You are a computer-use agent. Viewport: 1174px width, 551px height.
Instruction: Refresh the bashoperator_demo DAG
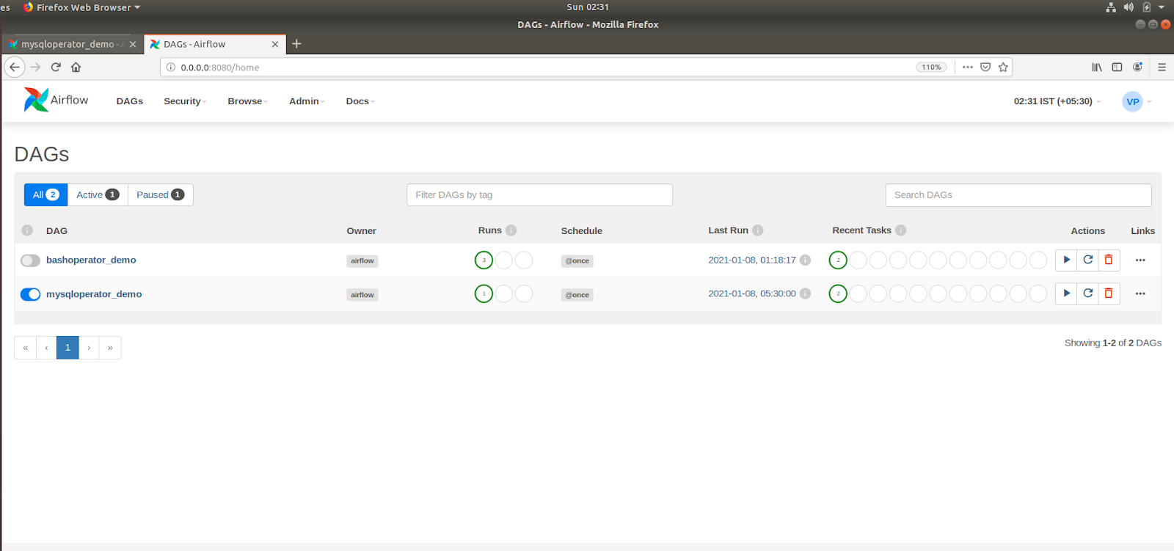click(1087, 260)
